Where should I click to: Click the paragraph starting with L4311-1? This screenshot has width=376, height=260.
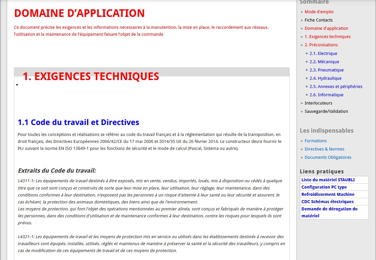[x=150, y=202]
